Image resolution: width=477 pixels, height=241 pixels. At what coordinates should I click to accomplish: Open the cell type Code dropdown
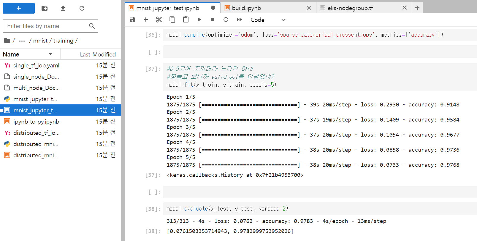pyautogui.click(x=268, y=20)
